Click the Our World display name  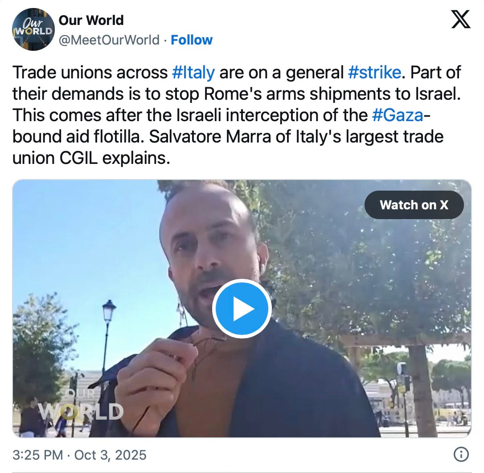(91, 20)
